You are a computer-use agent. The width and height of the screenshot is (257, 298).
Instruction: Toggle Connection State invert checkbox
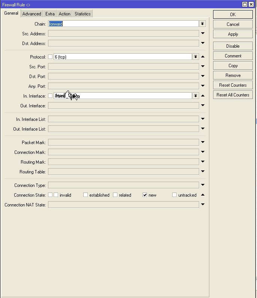(50, 195)
